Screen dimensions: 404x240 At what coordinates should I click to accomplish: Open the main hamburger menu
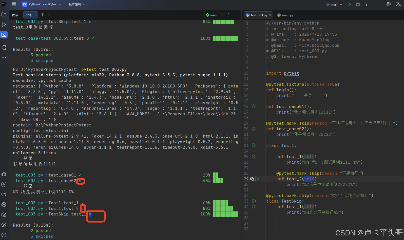[x=14, y=4]
